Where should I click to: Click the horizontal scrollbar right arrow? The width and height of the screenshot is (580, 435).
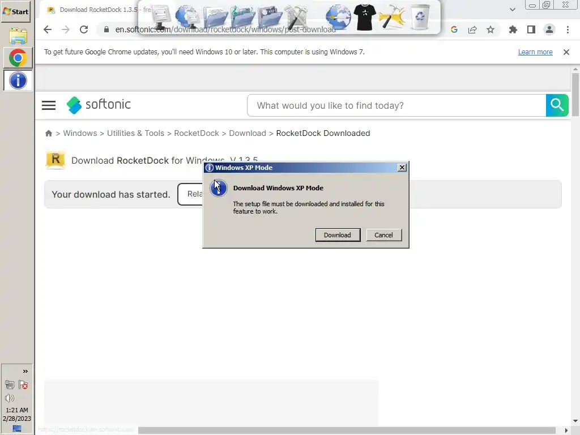[x=566, y=430]
